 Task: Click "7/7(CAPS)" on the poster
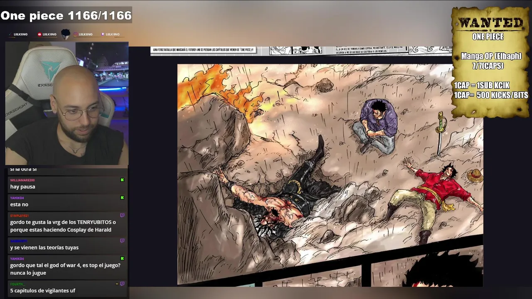coord(488,66)
